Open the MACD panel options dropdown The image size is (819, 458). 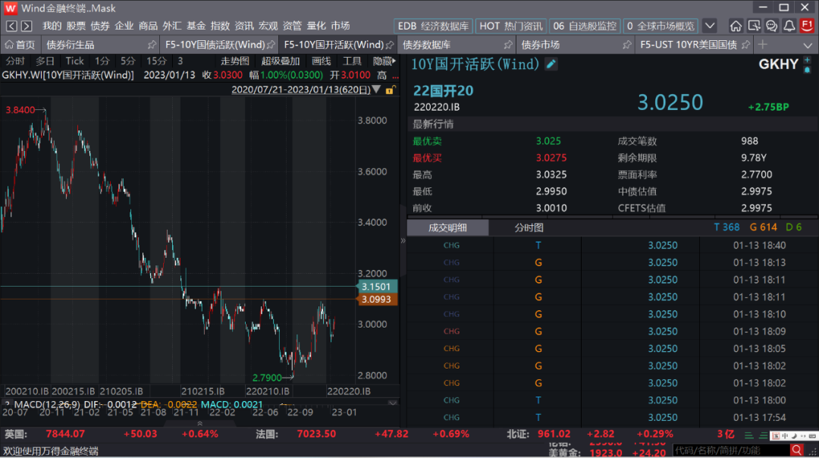(x=393, y=403)
